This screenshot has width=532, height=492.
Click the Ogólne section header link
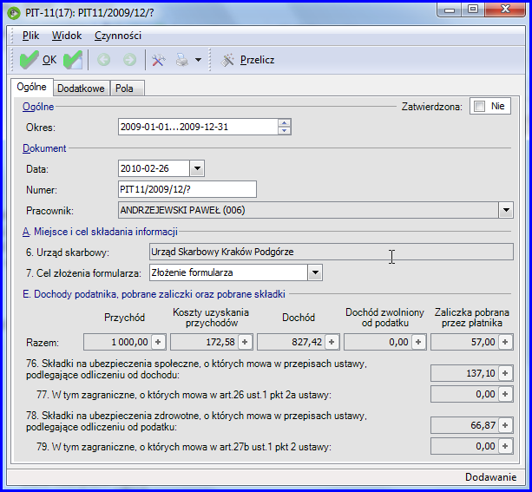coord(38,107)
